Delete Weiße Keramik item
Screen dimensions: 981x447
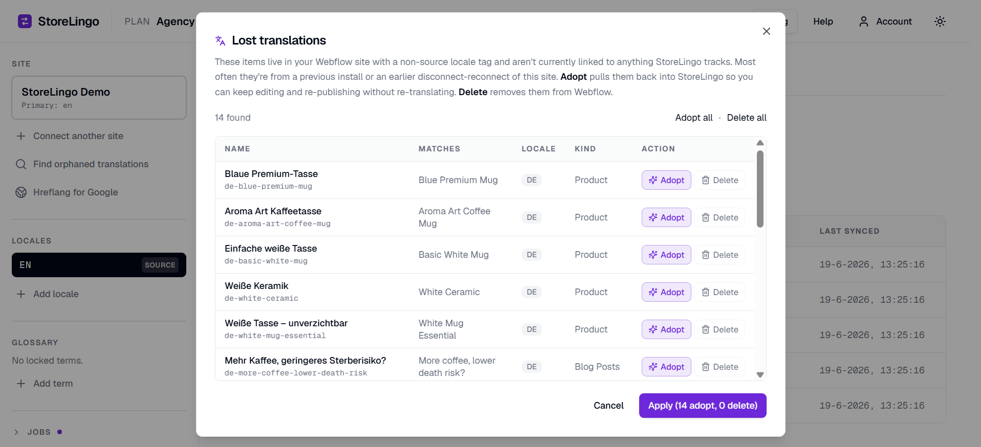coord(720,292)
